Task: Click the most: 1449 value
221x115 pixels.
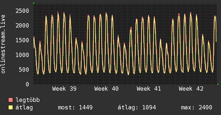Action: [75, 108]
